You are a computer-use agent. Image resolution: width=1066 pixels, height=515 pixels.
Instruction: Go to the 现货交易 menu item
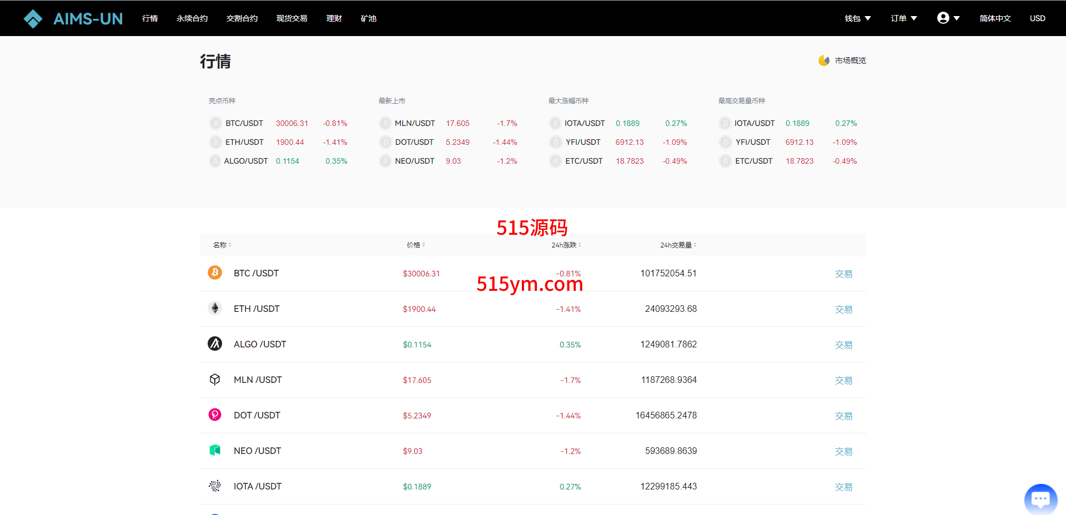[291, 18]
